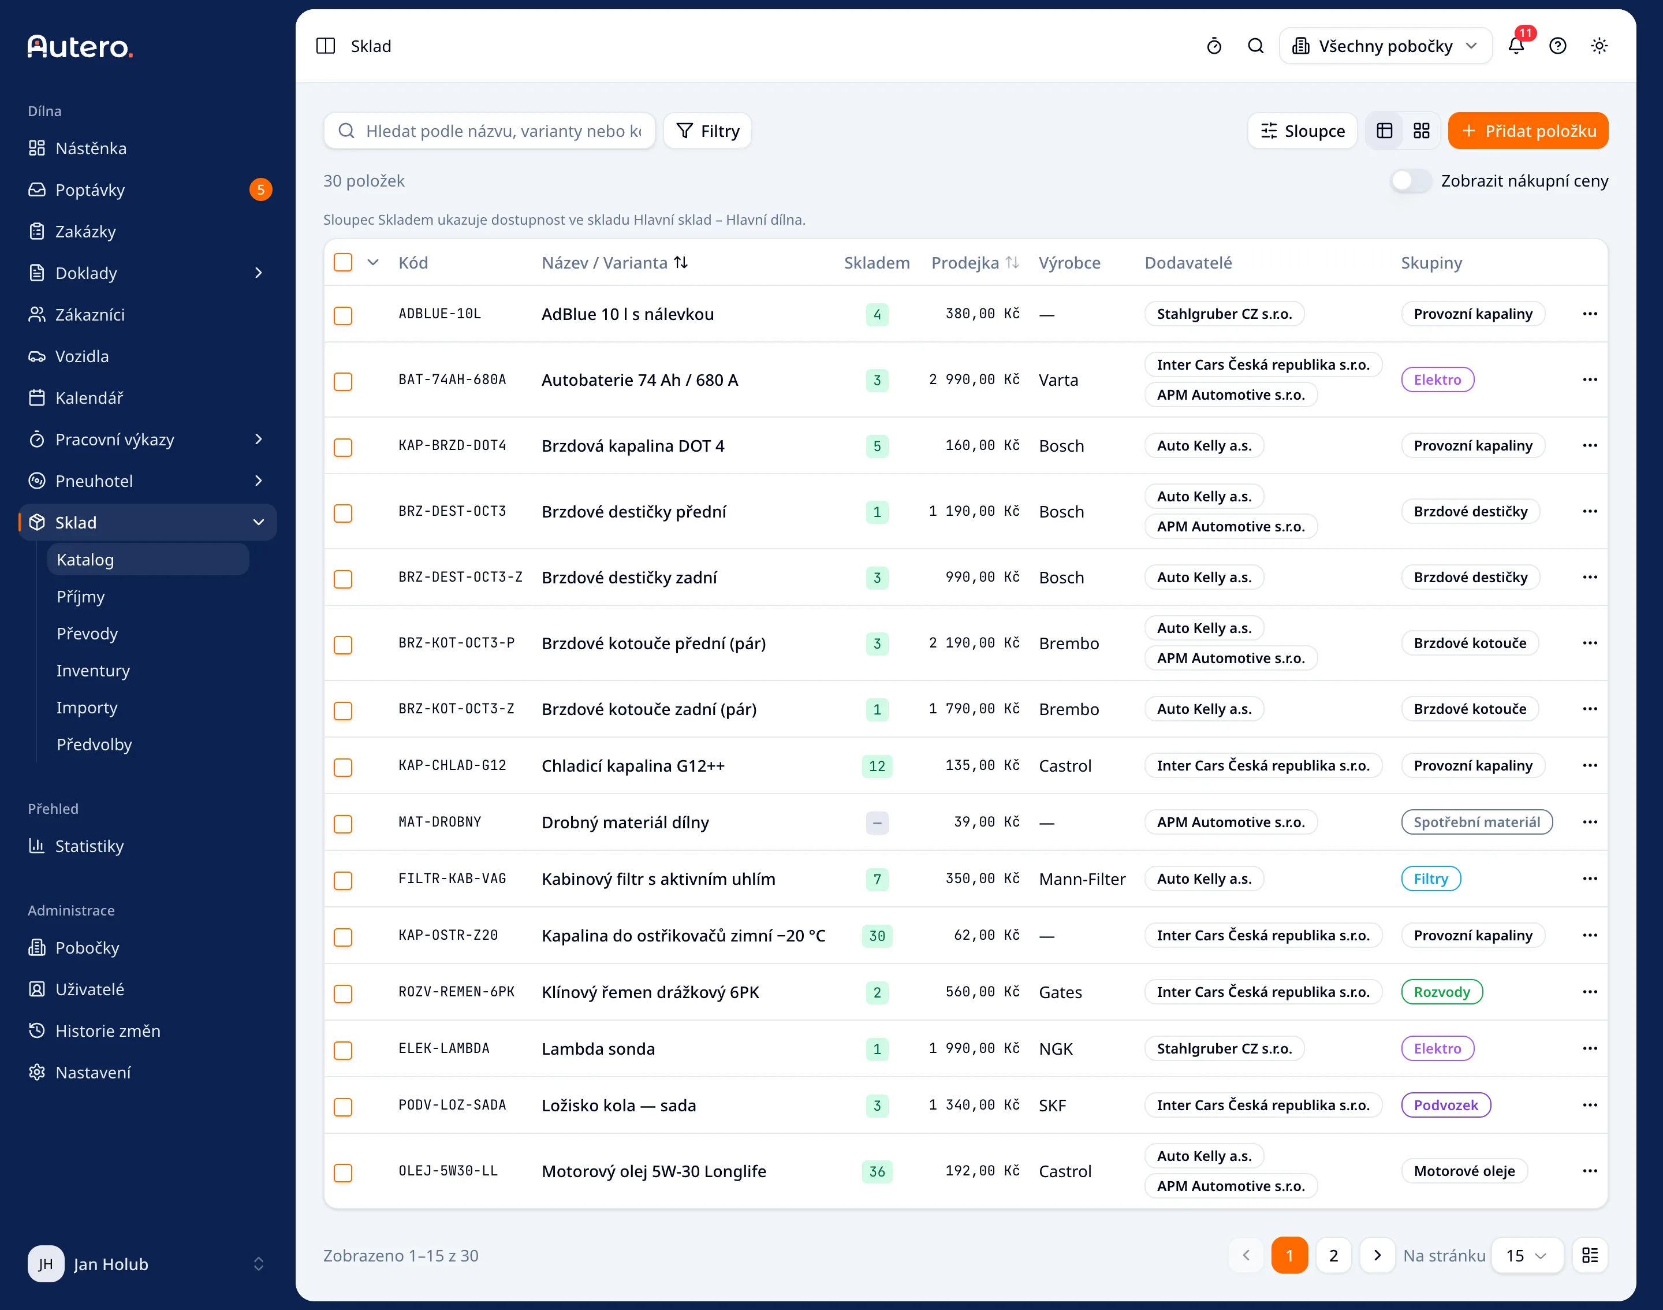Viewport: 1663px width, 1310px height.
Task: Click the global search magnifier icon
Action: tap(1255, 46)
